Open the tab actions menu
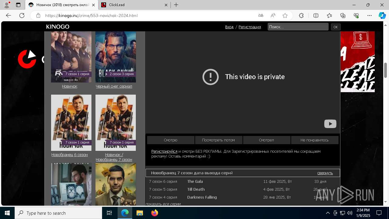 coord(18,5)
